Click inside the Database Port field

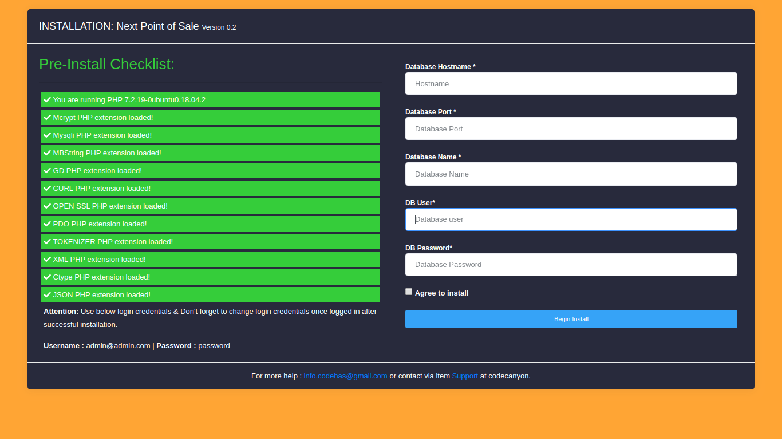coord(571,129)
